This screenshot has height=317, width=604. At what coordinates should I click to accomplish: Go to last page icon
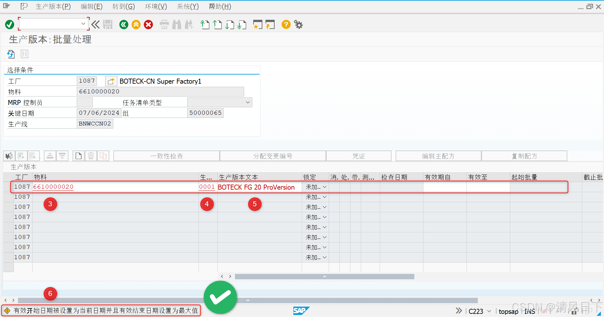click(242, 25)
